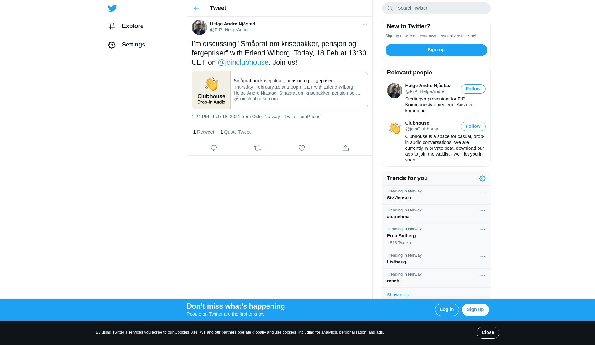Viewport: 595px width, 345px height.
Task: Open the @joinclubhouse mention link
Action: click(x=243, y=62)
